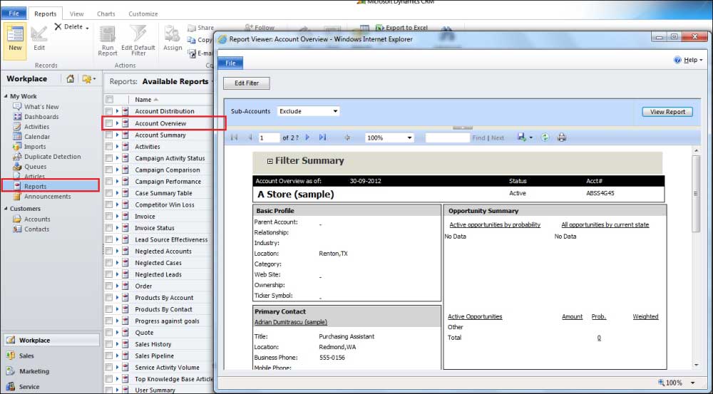Refresh the report with green icon
Screen dimensions: 713x394
pos(545,138)
